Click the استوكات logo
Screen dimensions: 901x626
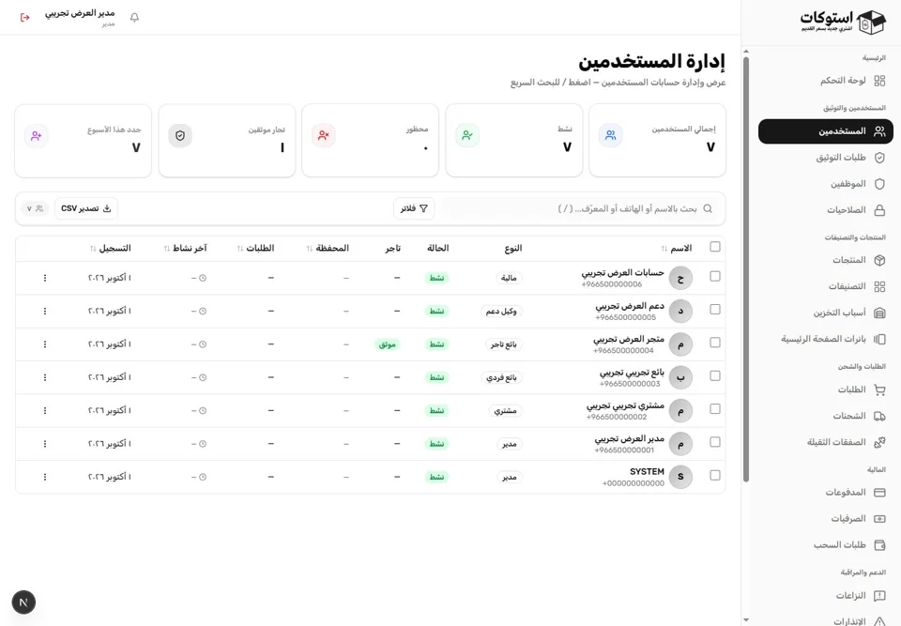(x=843, y=23)
